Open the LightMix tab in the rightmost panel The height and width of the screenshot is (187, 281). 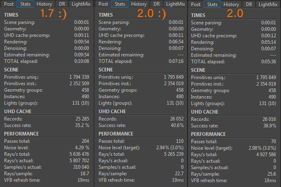268,4
